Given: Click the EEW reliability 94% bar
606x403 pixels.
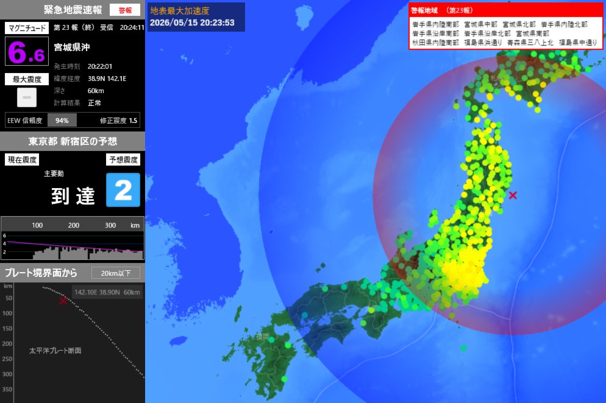Looking at the screenshot, I should 62,121.
